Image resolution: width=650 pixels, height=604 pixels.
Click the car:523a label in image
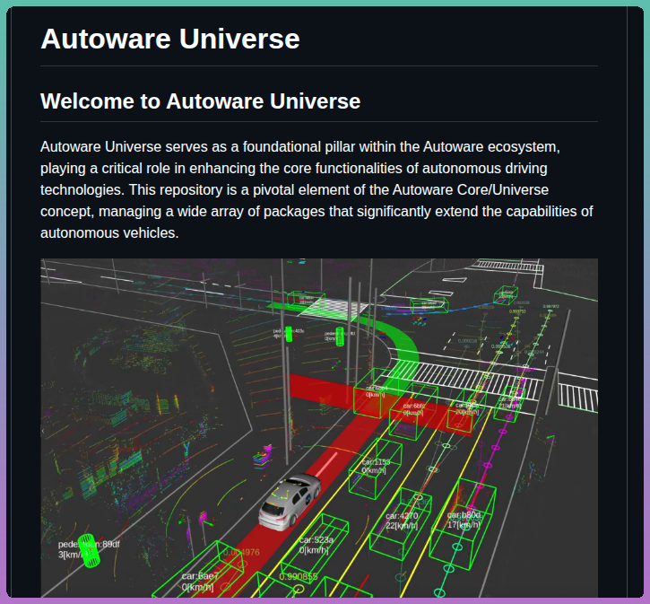click(316, 539)
